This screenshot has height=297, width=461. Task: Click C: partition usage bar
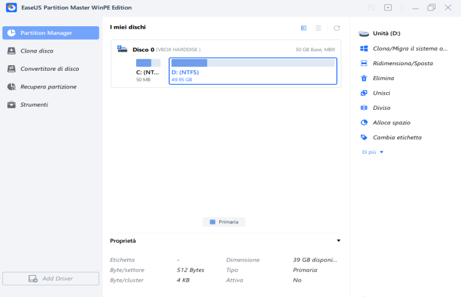pos(148,63)
